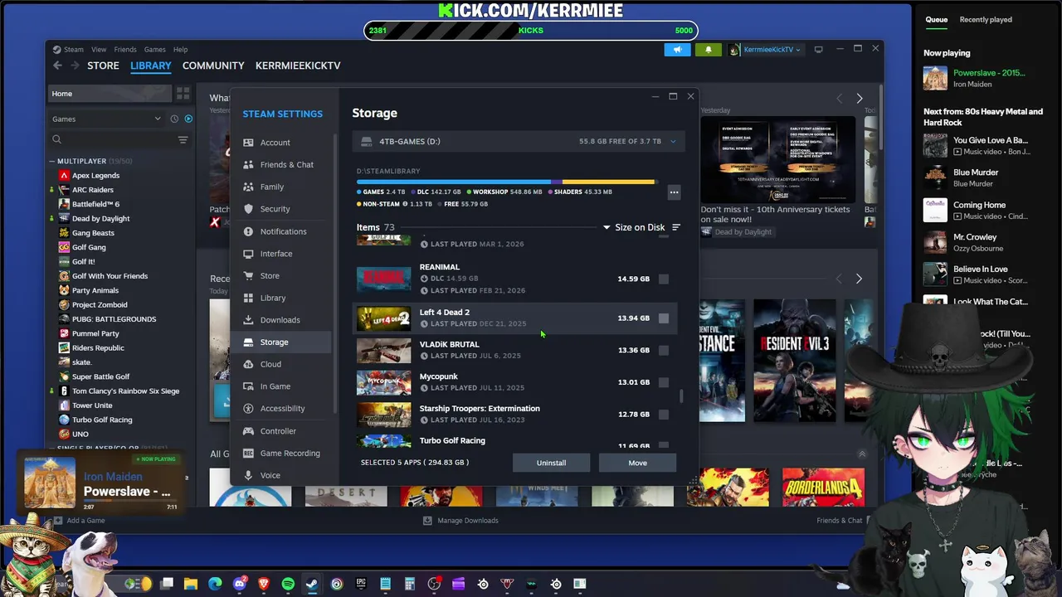
Task: Open the Friends & Chat bottom button
Action: coord(842,521)
